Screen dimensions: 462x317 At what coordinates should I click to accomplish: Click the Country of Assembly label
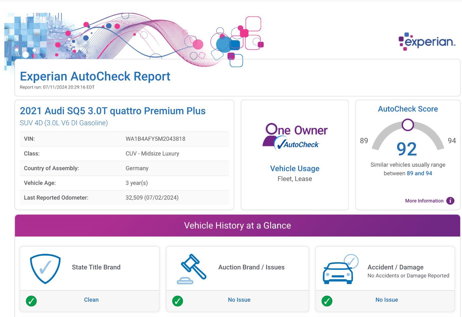(x=51, y=168)
